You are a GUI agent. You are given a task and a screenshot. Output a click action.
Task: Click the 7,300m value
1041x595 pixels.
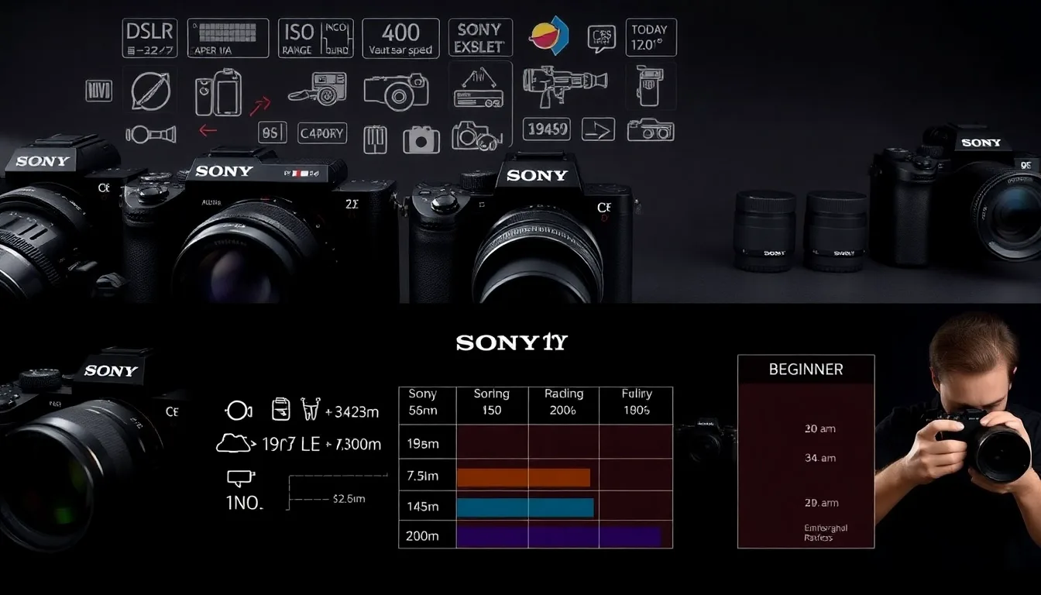click(x=358, y=444)
